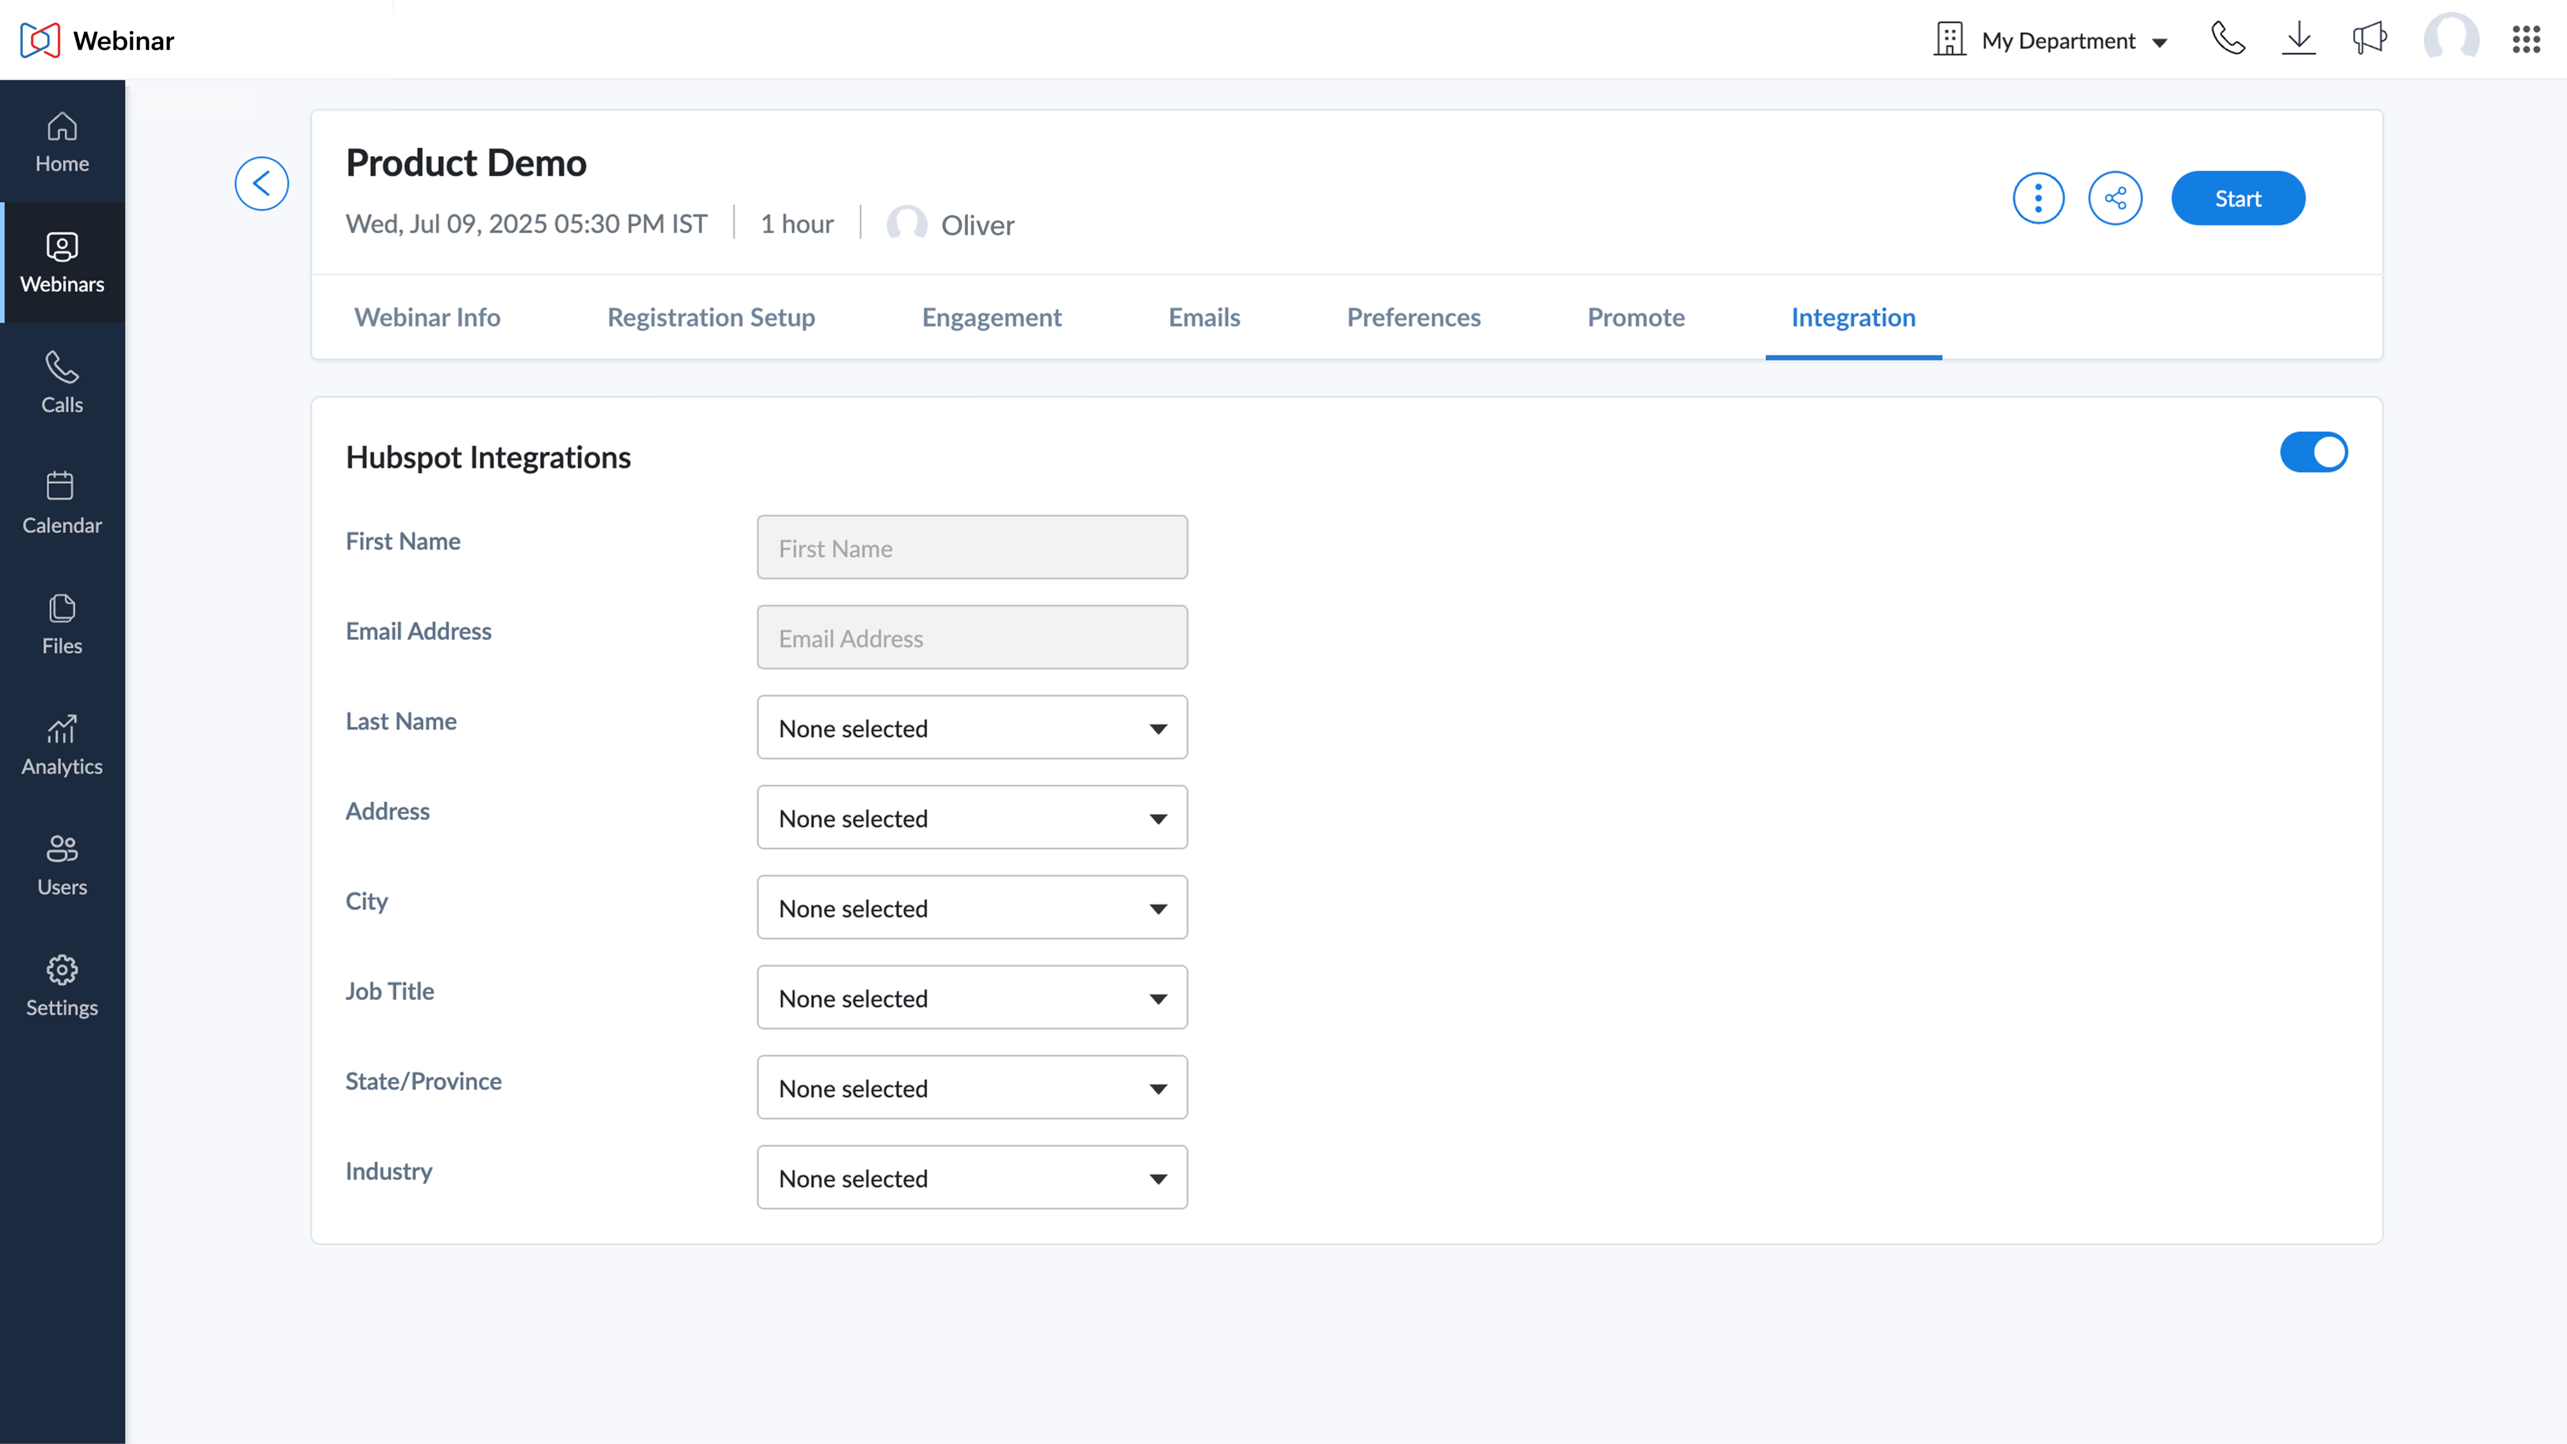
Task: Open the apps grid launcher
Action: (x=2525, y=40)
